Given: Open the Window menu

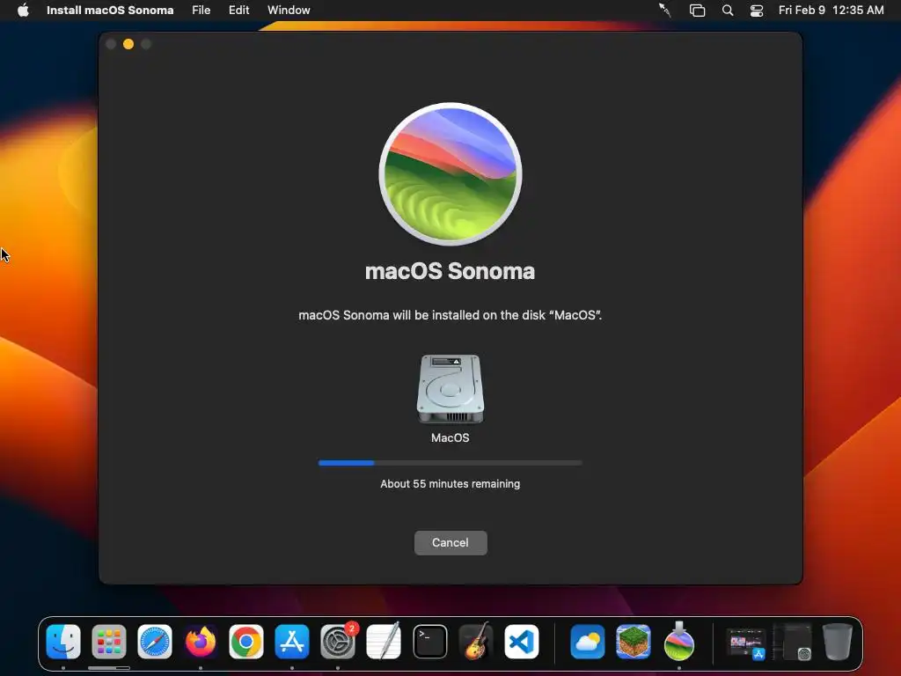Looking at the screenshot, I should (x=289, y=11).
